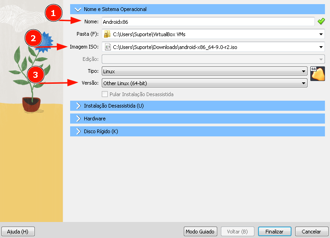Open the Pasta folder dropdown arrow
Screen dimensions: 330x238
click(x=321, y=34)
